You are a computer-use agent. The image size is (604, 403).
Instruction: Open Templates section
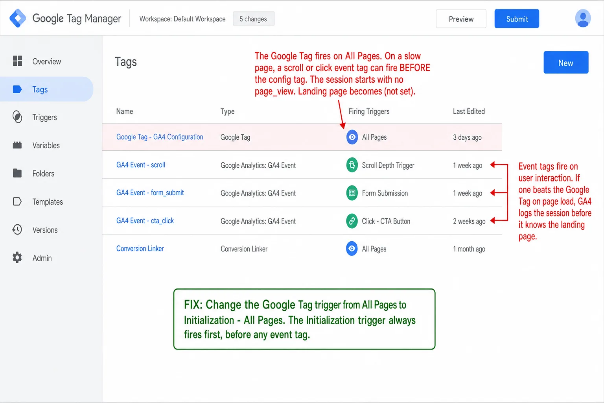(47, 201)
